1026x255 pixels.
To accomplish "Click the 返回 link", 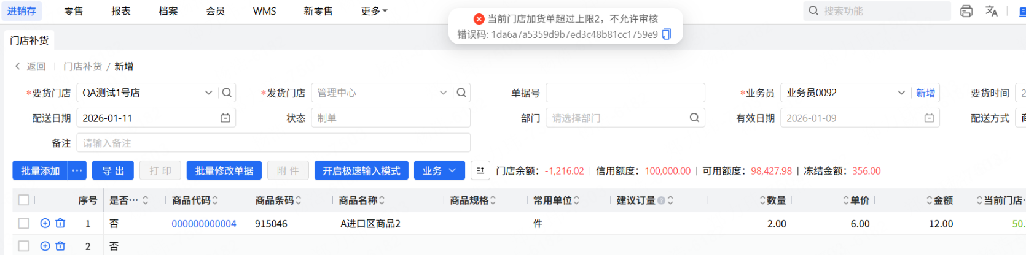I will pyautogui.click(x=36, y=66).
